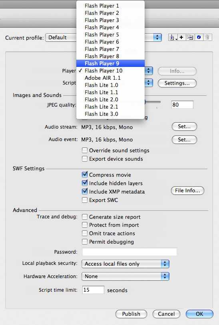Select Flash Lite 1.0 entry

[x=110, y=85]
